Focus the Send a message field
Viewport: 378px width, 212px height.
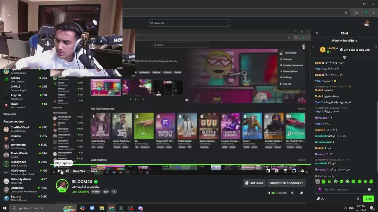(344, 189)
